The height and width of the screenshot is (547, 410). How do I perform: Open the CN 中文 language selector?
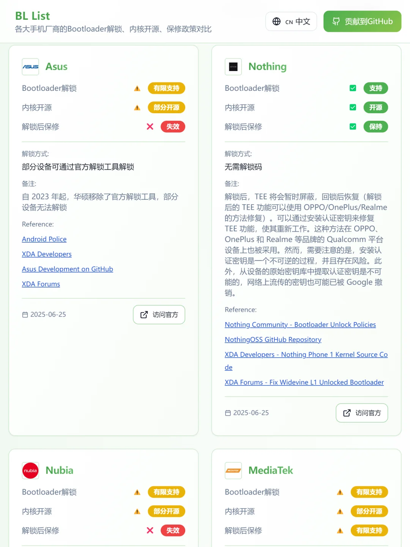point(291,21)
